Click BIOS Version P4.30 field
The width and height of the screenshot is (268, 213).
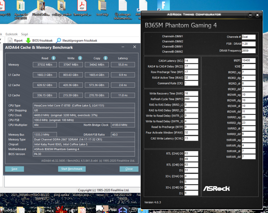click(84, 154)
